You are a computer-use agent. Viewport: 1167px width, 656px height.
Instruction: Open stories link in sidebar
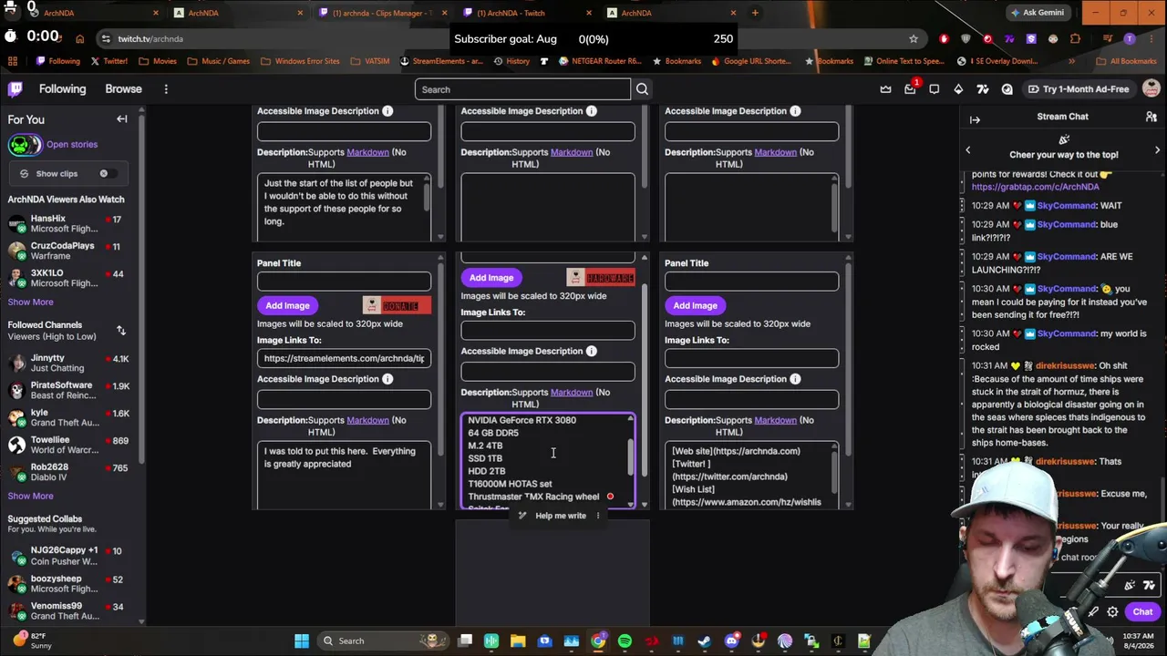(72, 144)
